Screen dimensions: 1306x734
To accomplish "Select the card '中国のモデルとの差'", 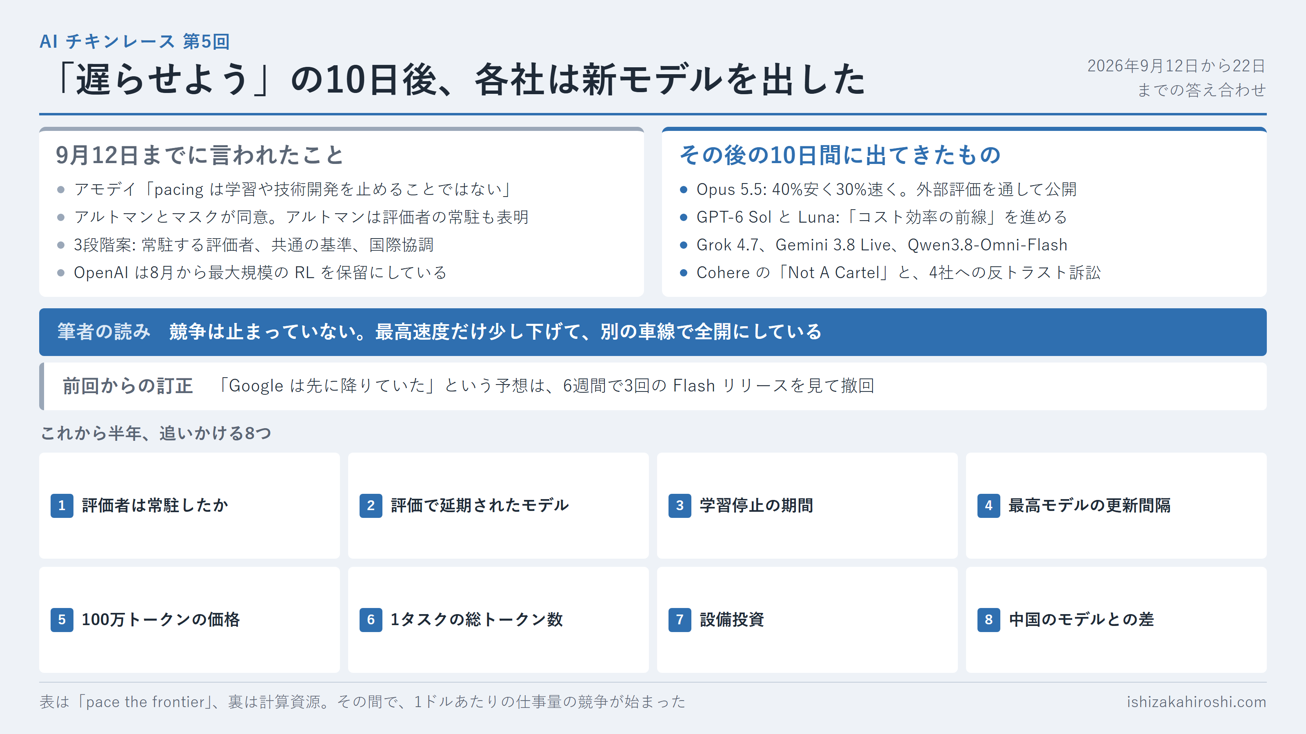I will 1116,619.
